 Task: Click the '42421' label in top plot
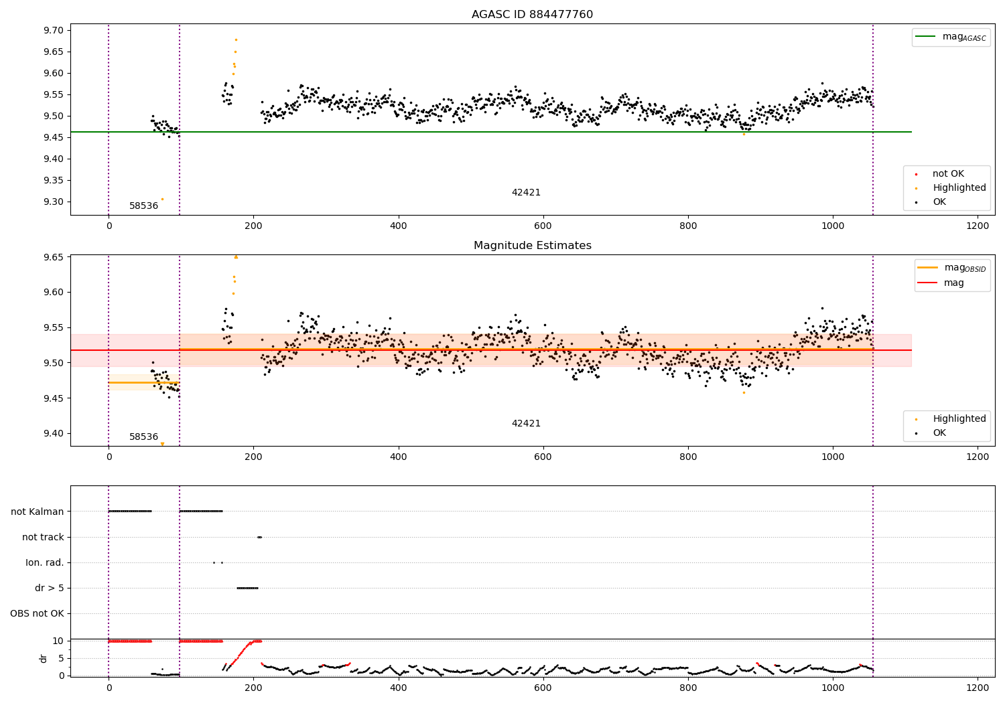click(x=526, y=193)
